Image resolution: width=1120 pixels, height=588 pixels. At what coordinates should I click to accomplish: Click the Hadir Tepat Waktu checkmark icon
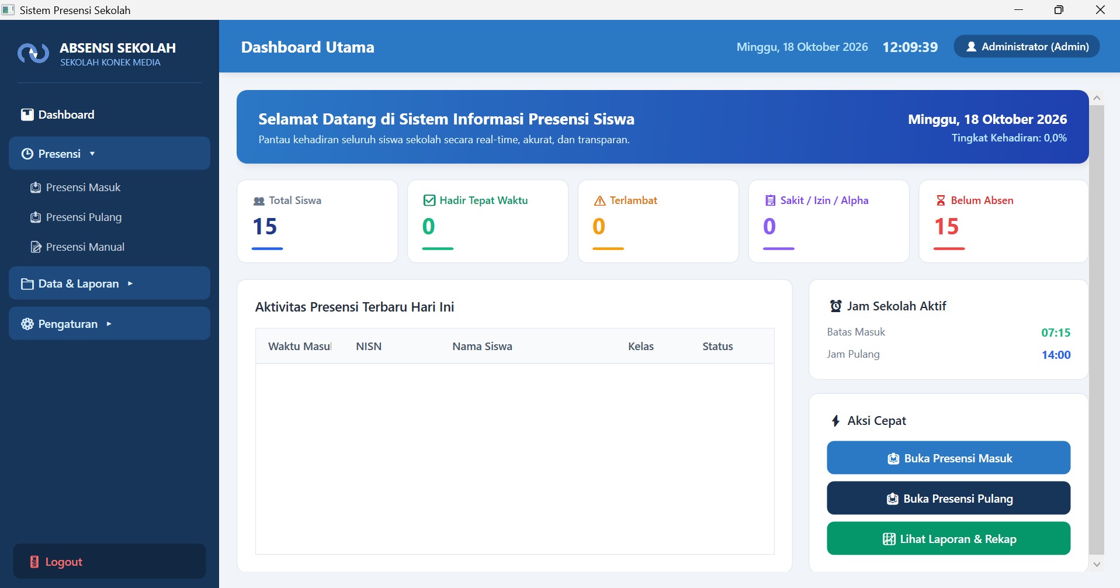point(429,200)
